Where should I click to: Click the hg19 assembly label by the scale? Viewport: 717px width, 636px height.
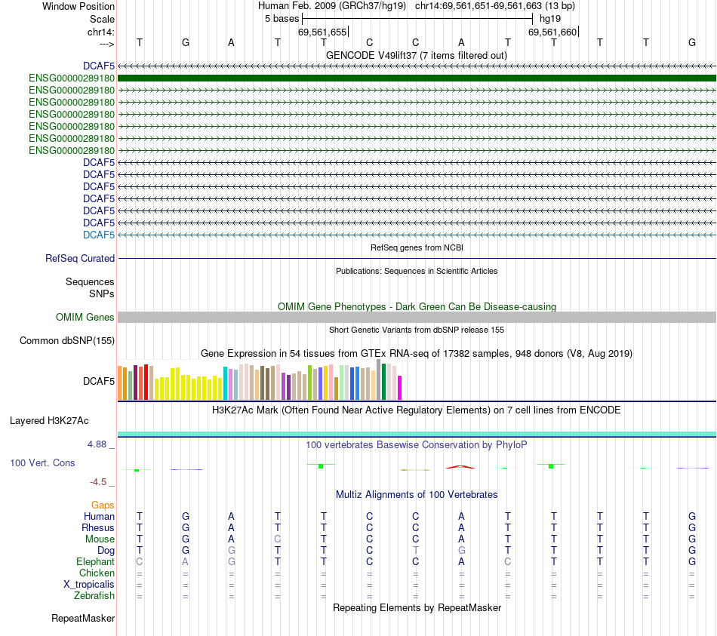point(550,19)
